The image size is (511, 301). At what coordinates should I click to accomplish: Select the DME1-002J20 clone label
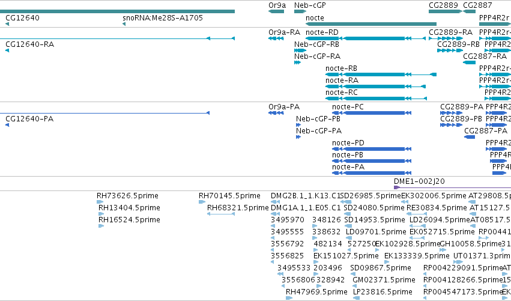click(x=419, y=181)
